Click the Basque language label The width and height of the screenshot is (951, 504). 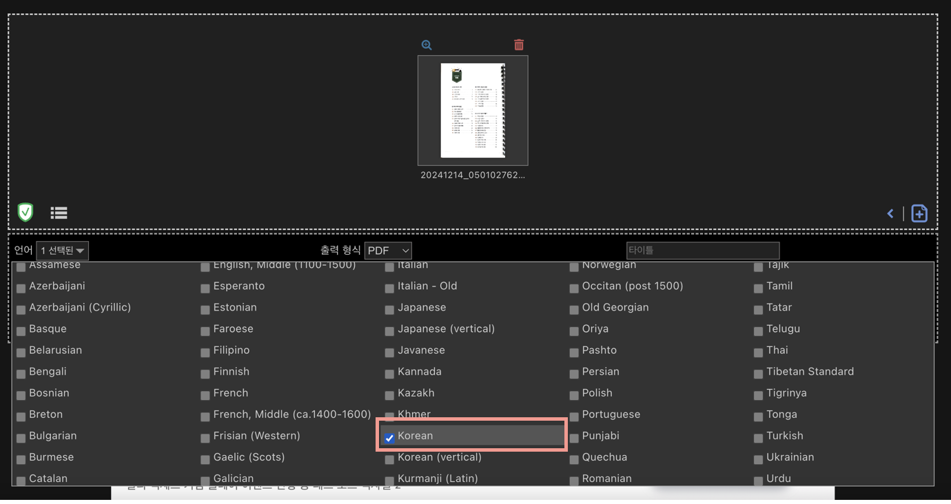48,328
